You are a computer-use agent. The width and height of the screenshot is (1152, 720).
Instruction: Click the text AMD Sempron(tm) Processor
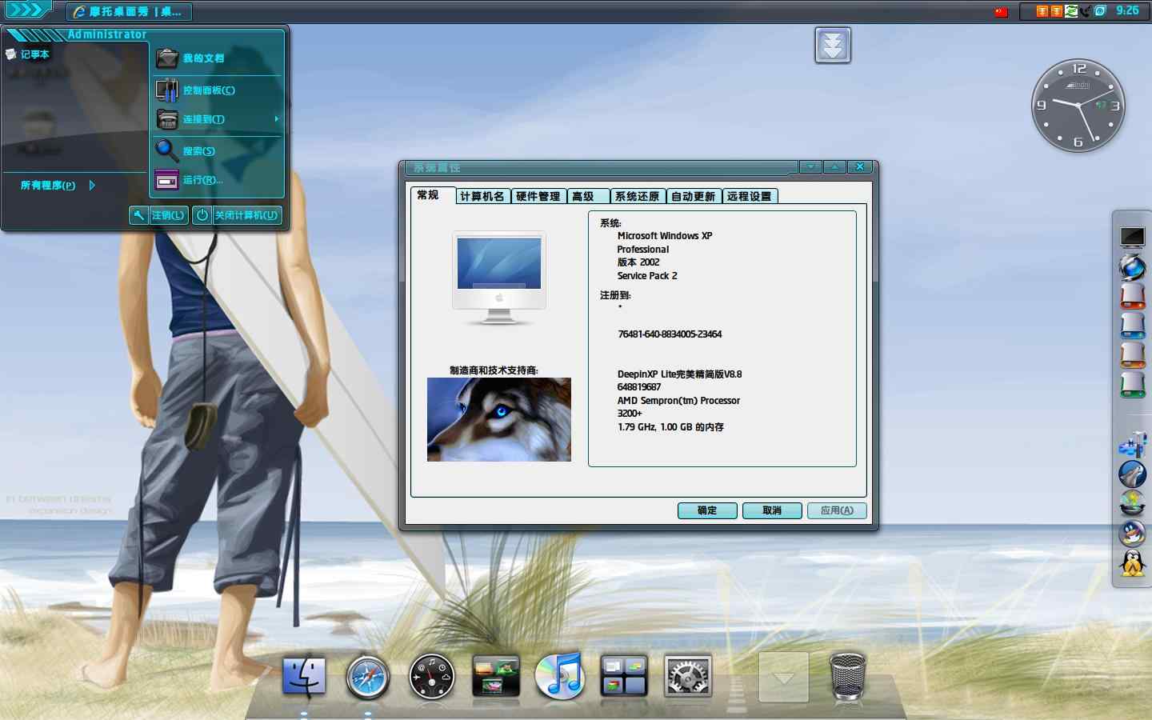point(678,401)
